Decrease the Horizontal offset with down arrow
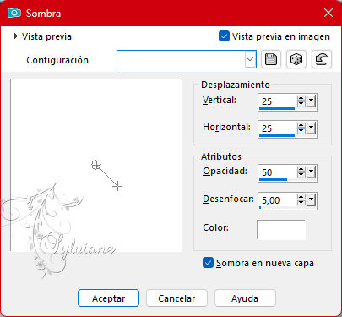342x317 pixels. point(301,131)
